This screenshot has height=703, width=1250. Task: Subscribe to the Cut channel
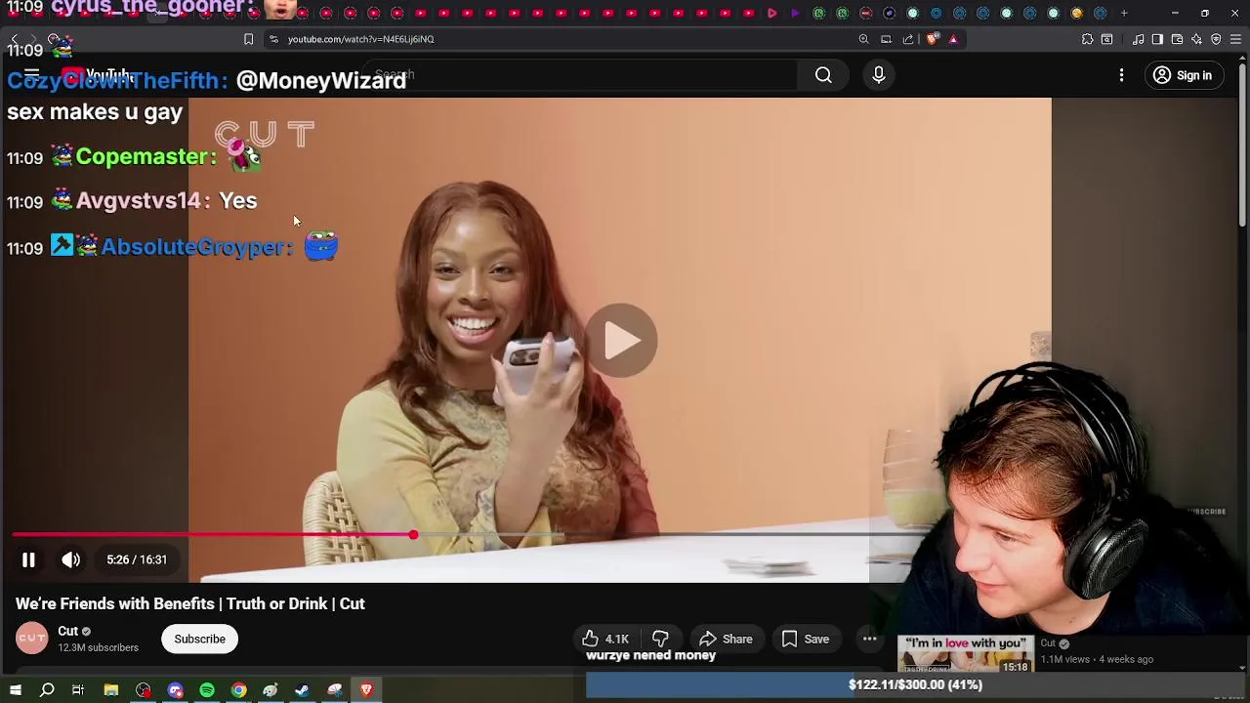click(199, 639)
